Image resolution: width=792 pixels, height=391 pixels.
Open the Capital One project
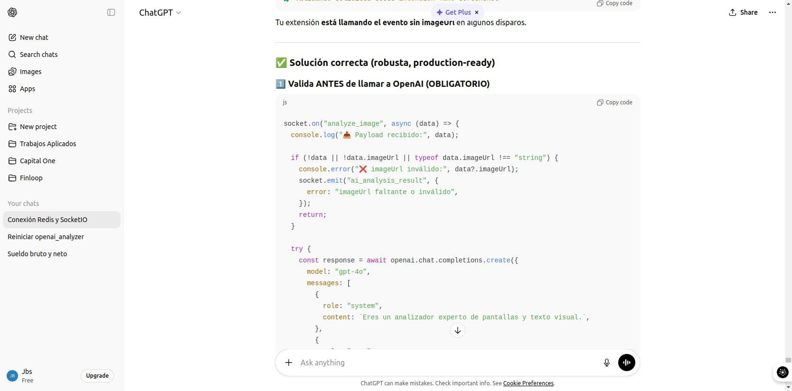click(37, 161)
